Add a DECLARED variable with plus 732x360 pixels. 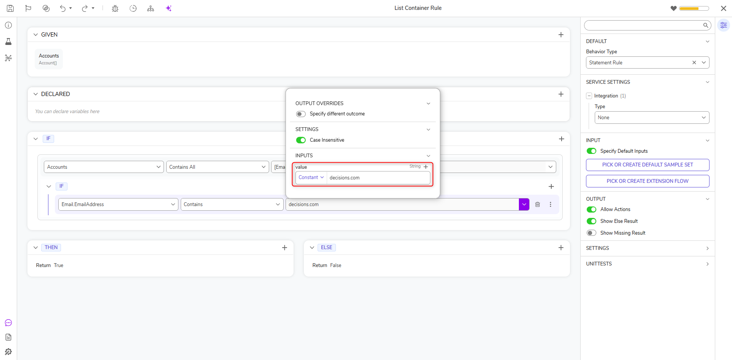coord(561,94)
